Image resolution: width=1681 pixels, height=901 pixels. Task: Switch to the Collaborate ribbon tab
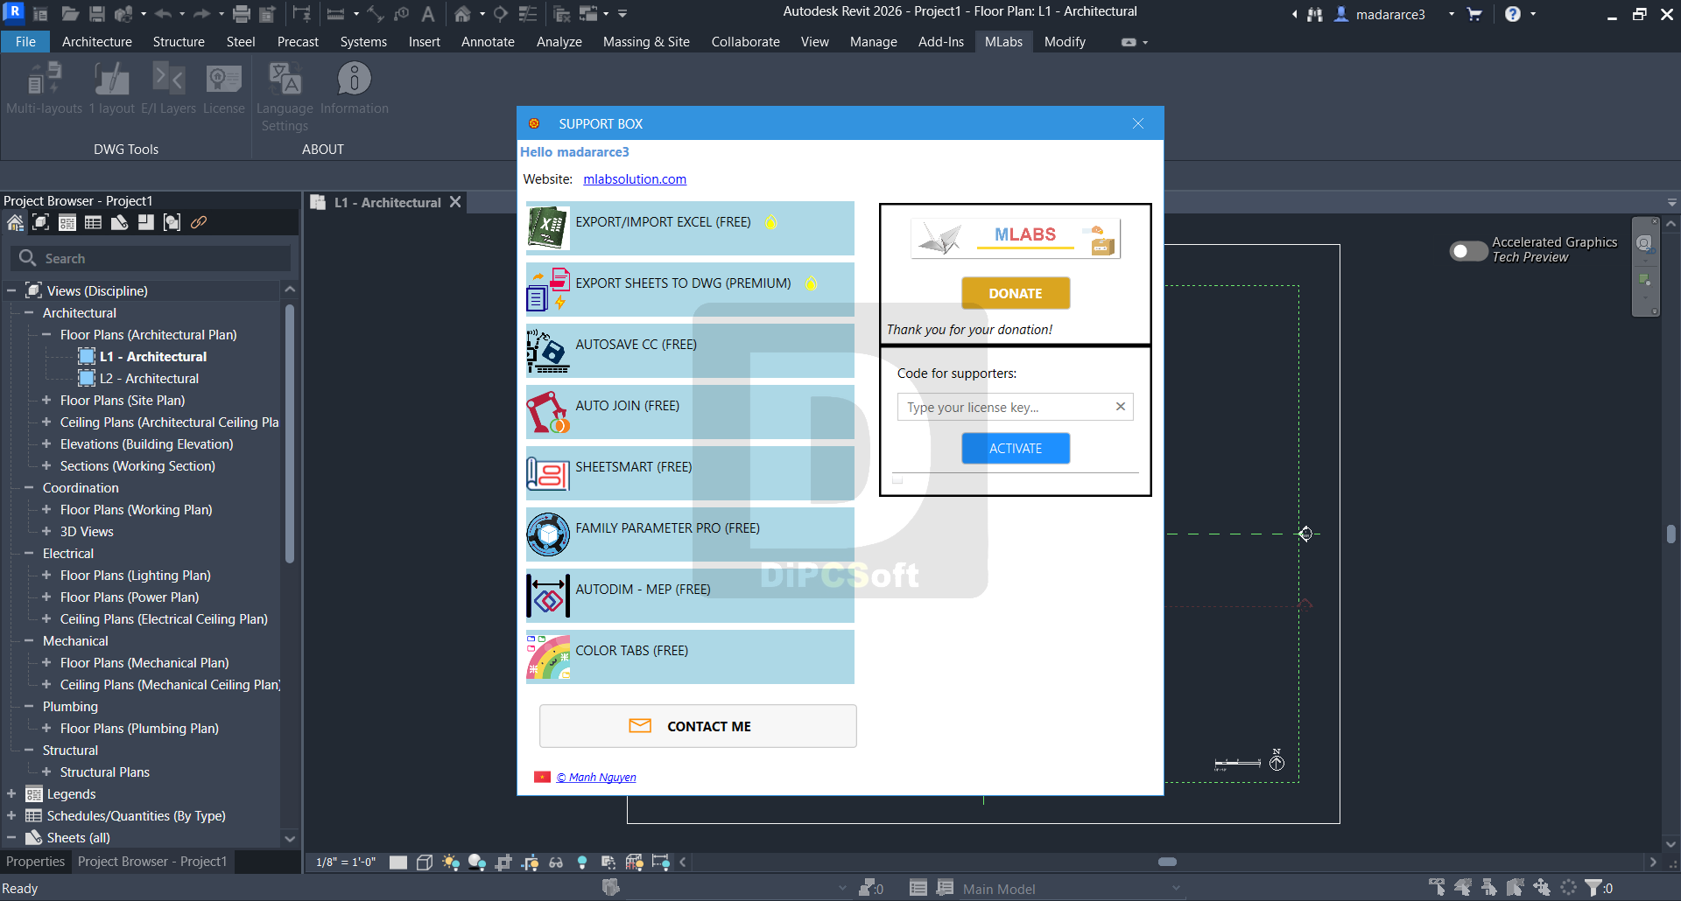[745, 41]
